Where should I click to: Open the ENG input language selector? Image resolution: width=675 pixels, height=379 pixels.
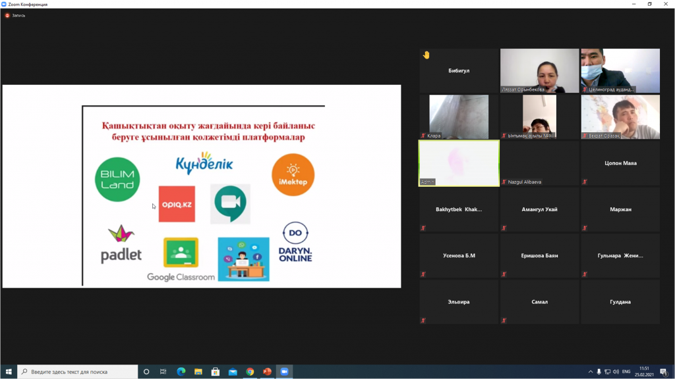(x=626, y=372)
